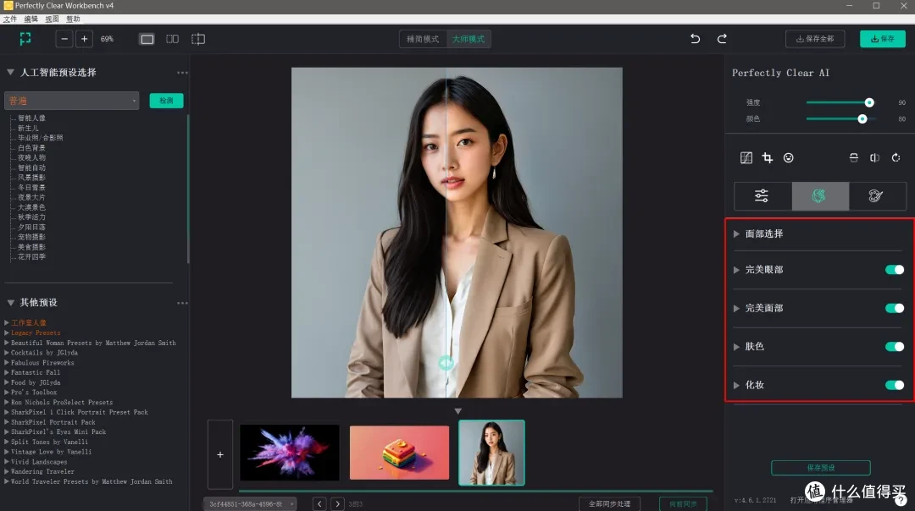Image resolution: width=915 pixels, height=511 pixels.
Task: Add an image with the plus tile
Action: [220, 454]
